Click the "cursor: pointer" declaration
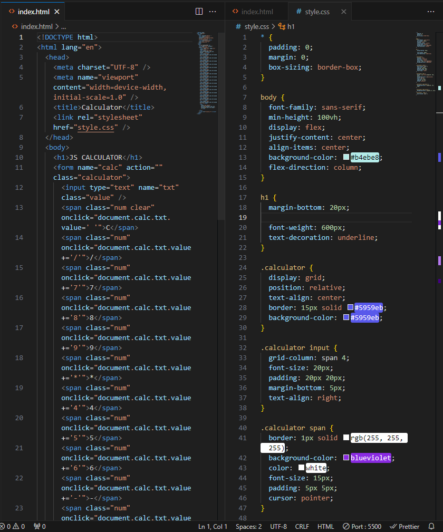The height and width of the screenshot is (532, 443). (301, 498)
